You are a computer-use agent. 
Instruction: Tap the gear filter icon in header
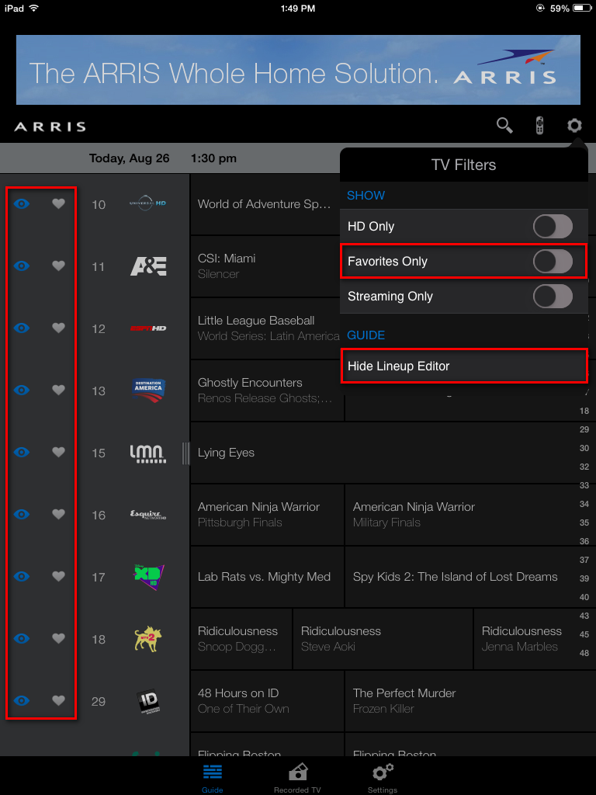(574, 125)
